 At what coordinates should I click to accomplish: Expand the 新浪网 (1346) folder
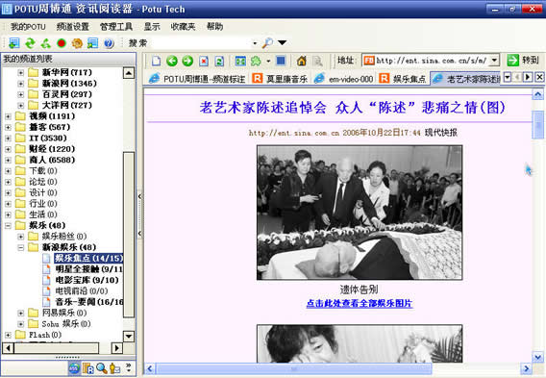point(21,84)
